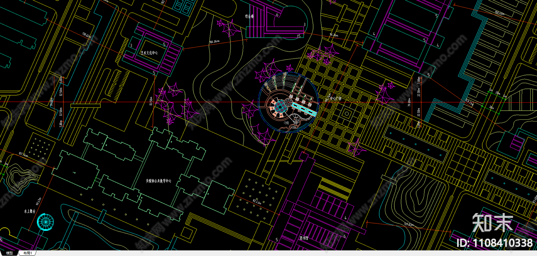Click the 图书馆 label
The width and height of the screenshot is (537, 256).
tap(304, 238)
